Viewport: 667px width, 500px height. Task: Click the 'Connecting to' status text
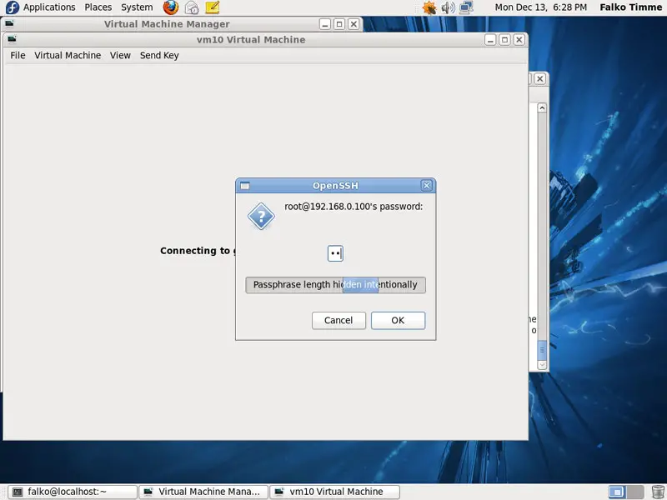[x=195, y=251]
